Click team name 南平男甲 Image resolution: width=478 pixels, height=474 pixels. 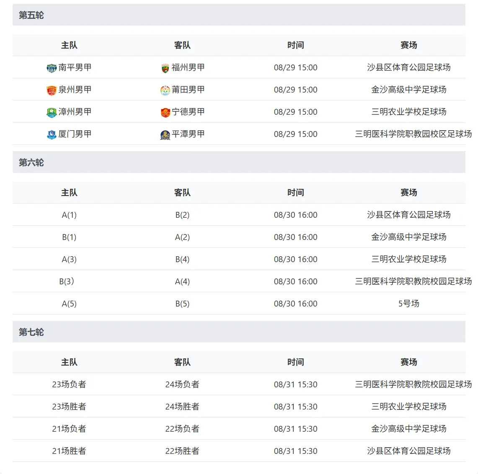(75, 67)
